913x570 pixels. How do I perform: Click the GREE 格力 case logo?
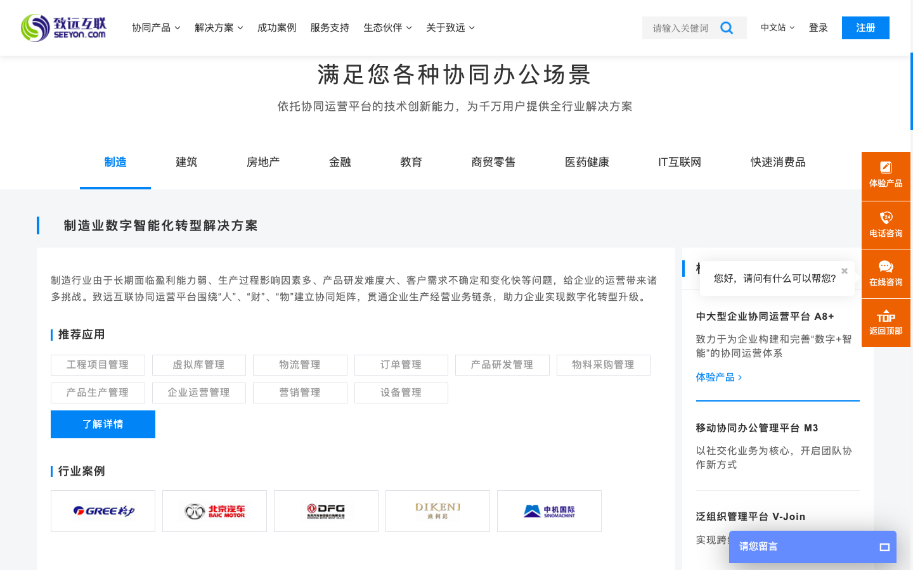[103, 511]
